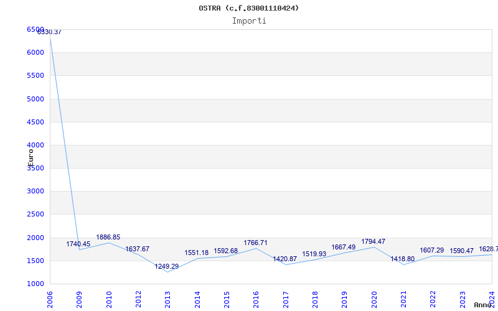Select the 1418.80 data label

point(402,259)
